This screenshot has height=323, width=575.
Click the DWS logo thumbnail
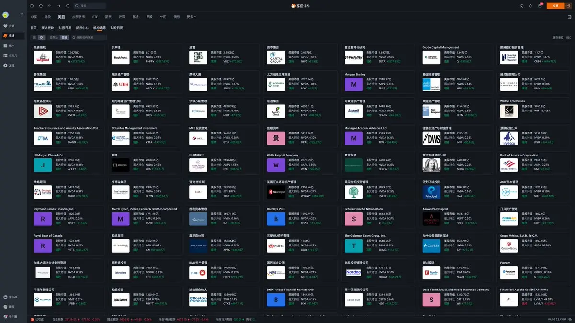coord(431,138)
